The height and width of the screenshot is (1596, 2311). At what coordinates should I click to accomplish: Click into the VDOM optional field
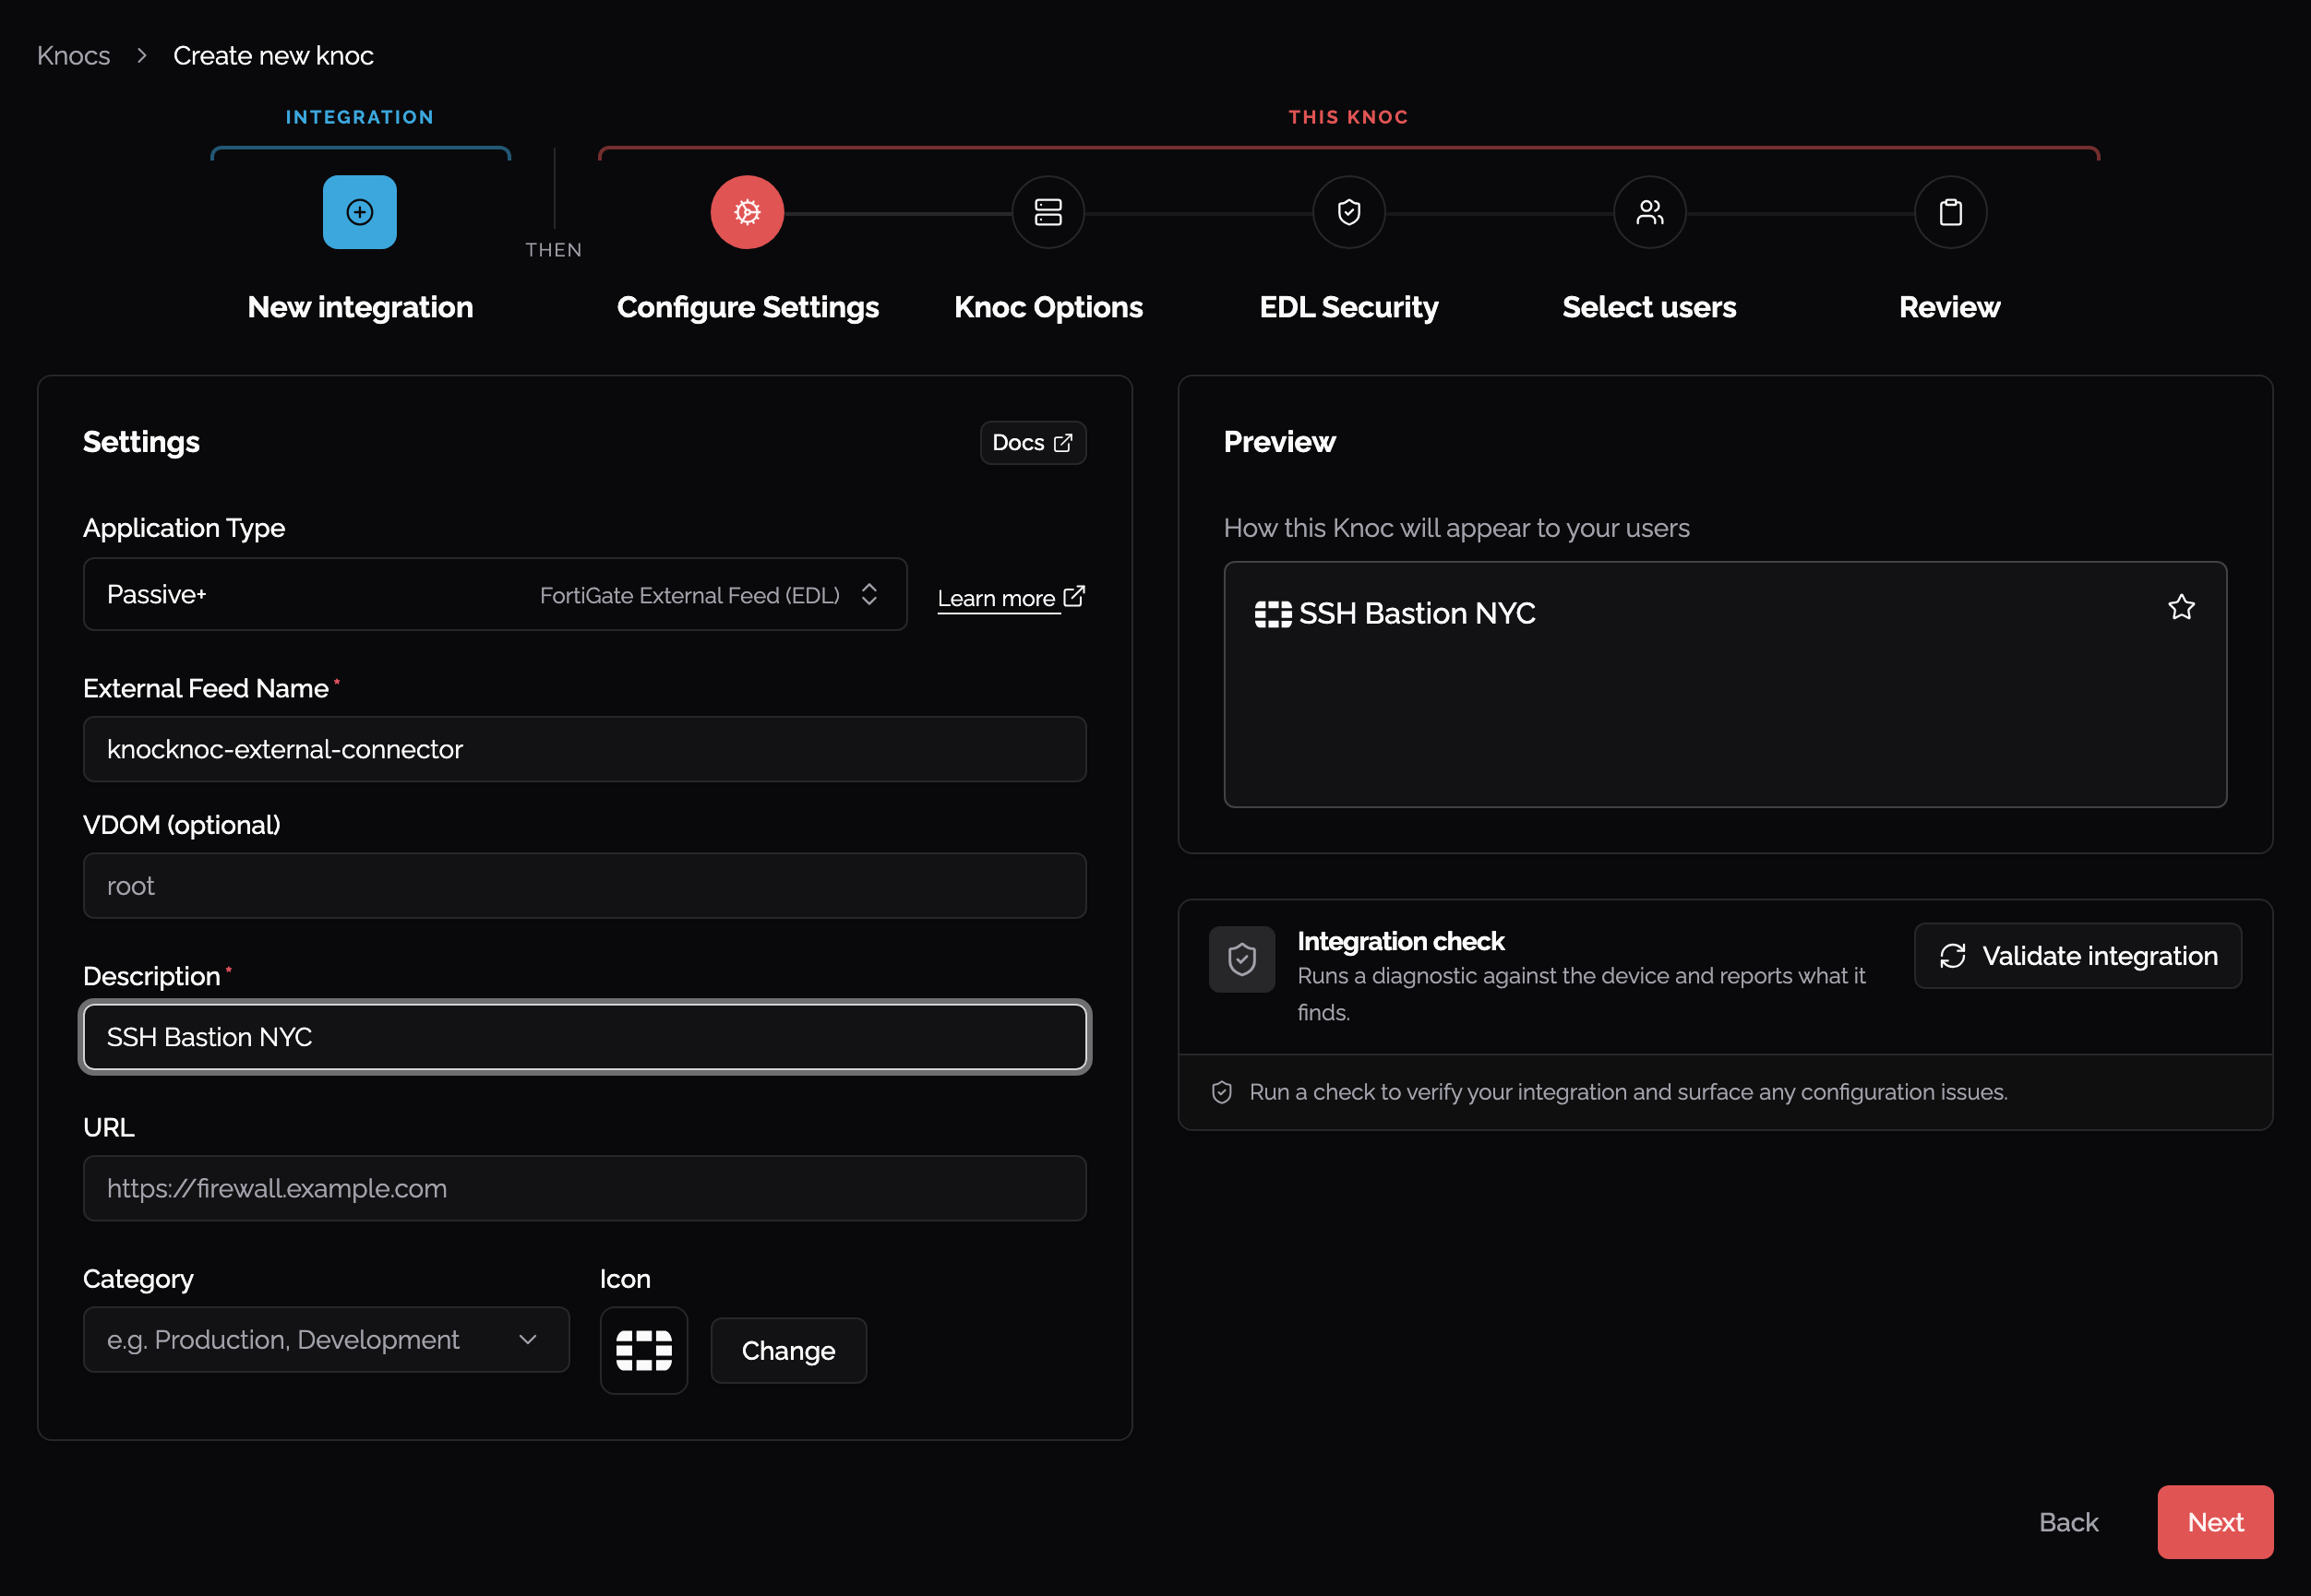[584, 886]
